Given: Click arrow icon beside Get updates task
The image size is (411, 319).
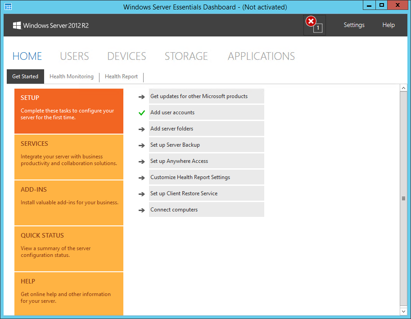Looking at the screenshot, I should click(141, 97).
